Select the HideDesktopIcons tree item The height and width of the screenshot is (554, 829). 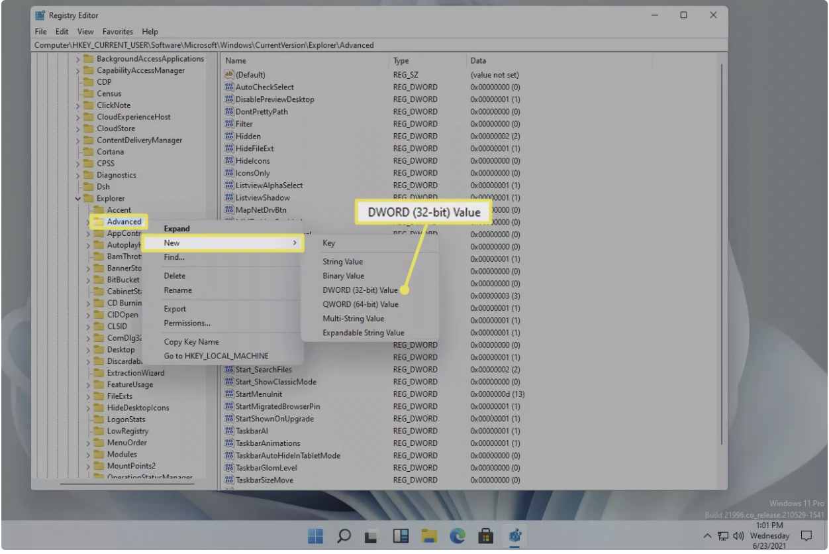point(138,408)
